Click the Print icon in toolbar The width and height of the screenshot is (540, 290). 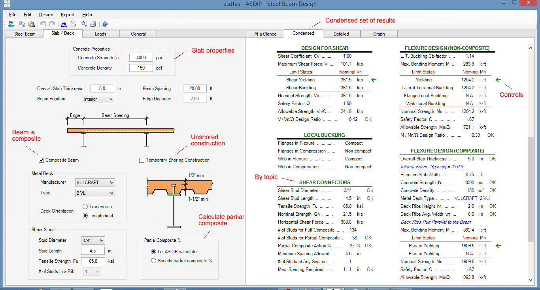click(93, 24)
